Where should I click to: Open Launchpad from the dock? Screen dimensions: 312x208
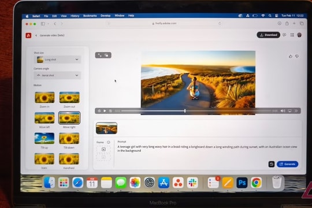coord(64,183)
